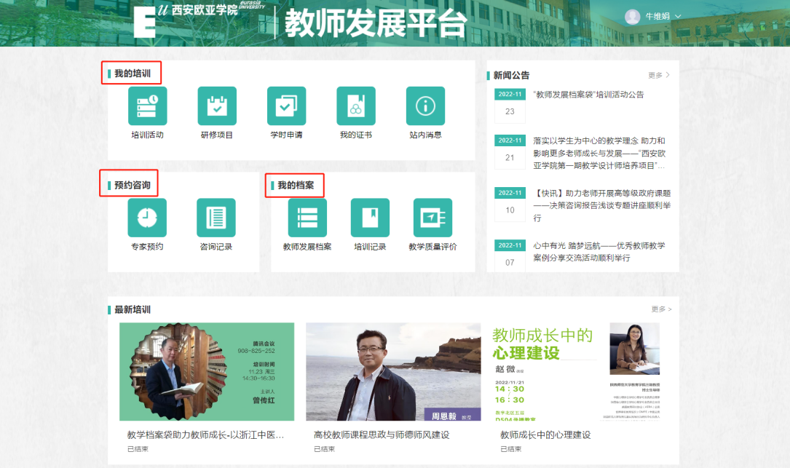Image resolution: width=790 pixels, height=468 pixels.
Task: Click the 专家预约 clock icon
Action: pos(147,218)
